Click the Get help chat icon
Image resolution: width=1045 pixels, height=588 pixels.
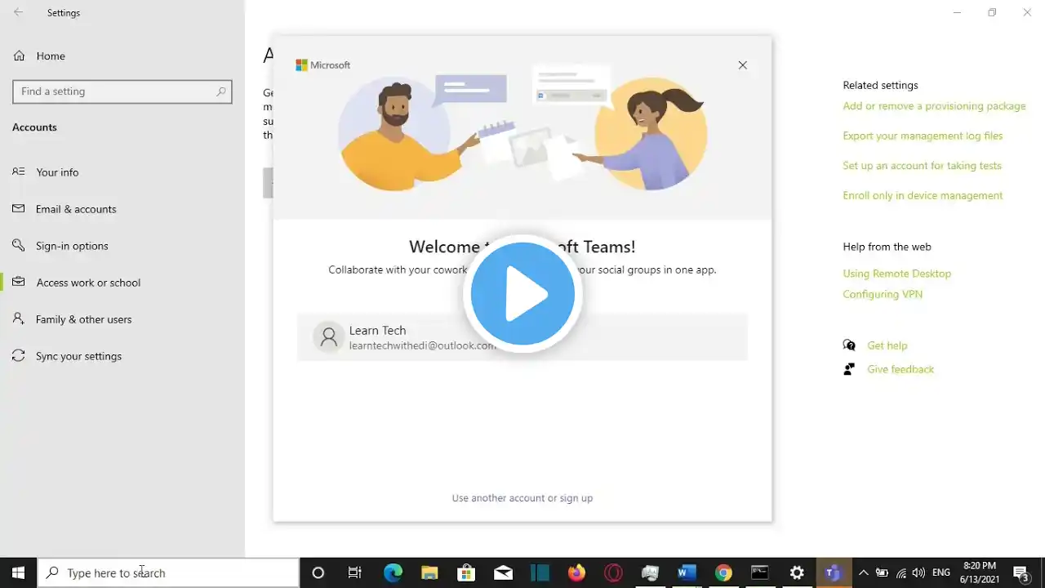click(849, 345)
